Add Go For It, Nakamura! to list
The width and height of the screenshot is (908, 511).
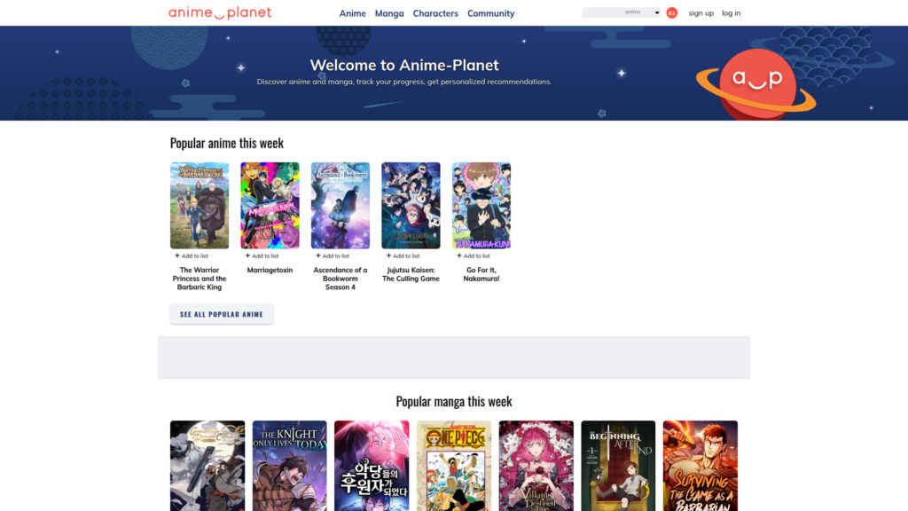coord(473,255)
